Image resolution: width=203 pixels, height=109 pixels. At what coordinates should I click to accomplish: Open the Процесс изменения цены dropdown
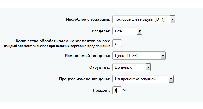point(143,79)
